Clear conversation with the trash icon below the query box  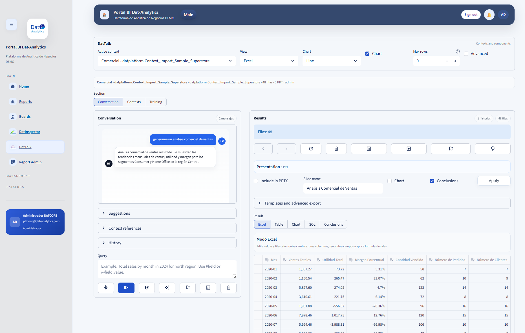point(228,288)
